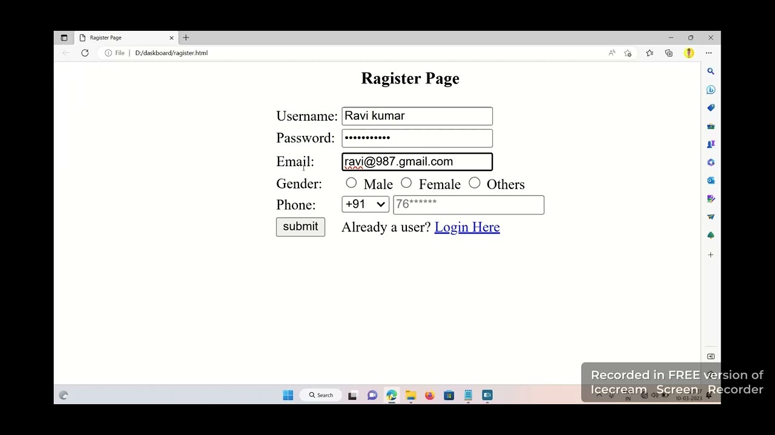Click the Email input field
The width and height of the screenshot is (775, 435).
click(417, 162)
